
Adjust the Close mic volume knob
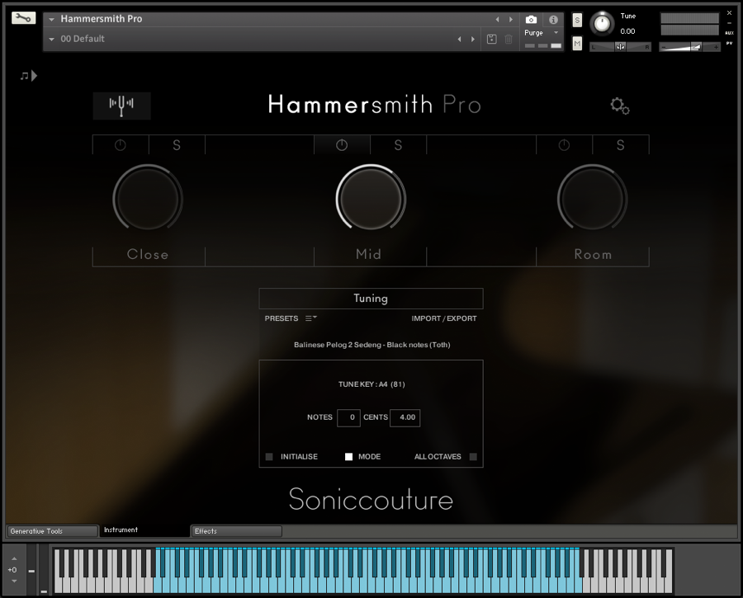click(x=148, y=199)
